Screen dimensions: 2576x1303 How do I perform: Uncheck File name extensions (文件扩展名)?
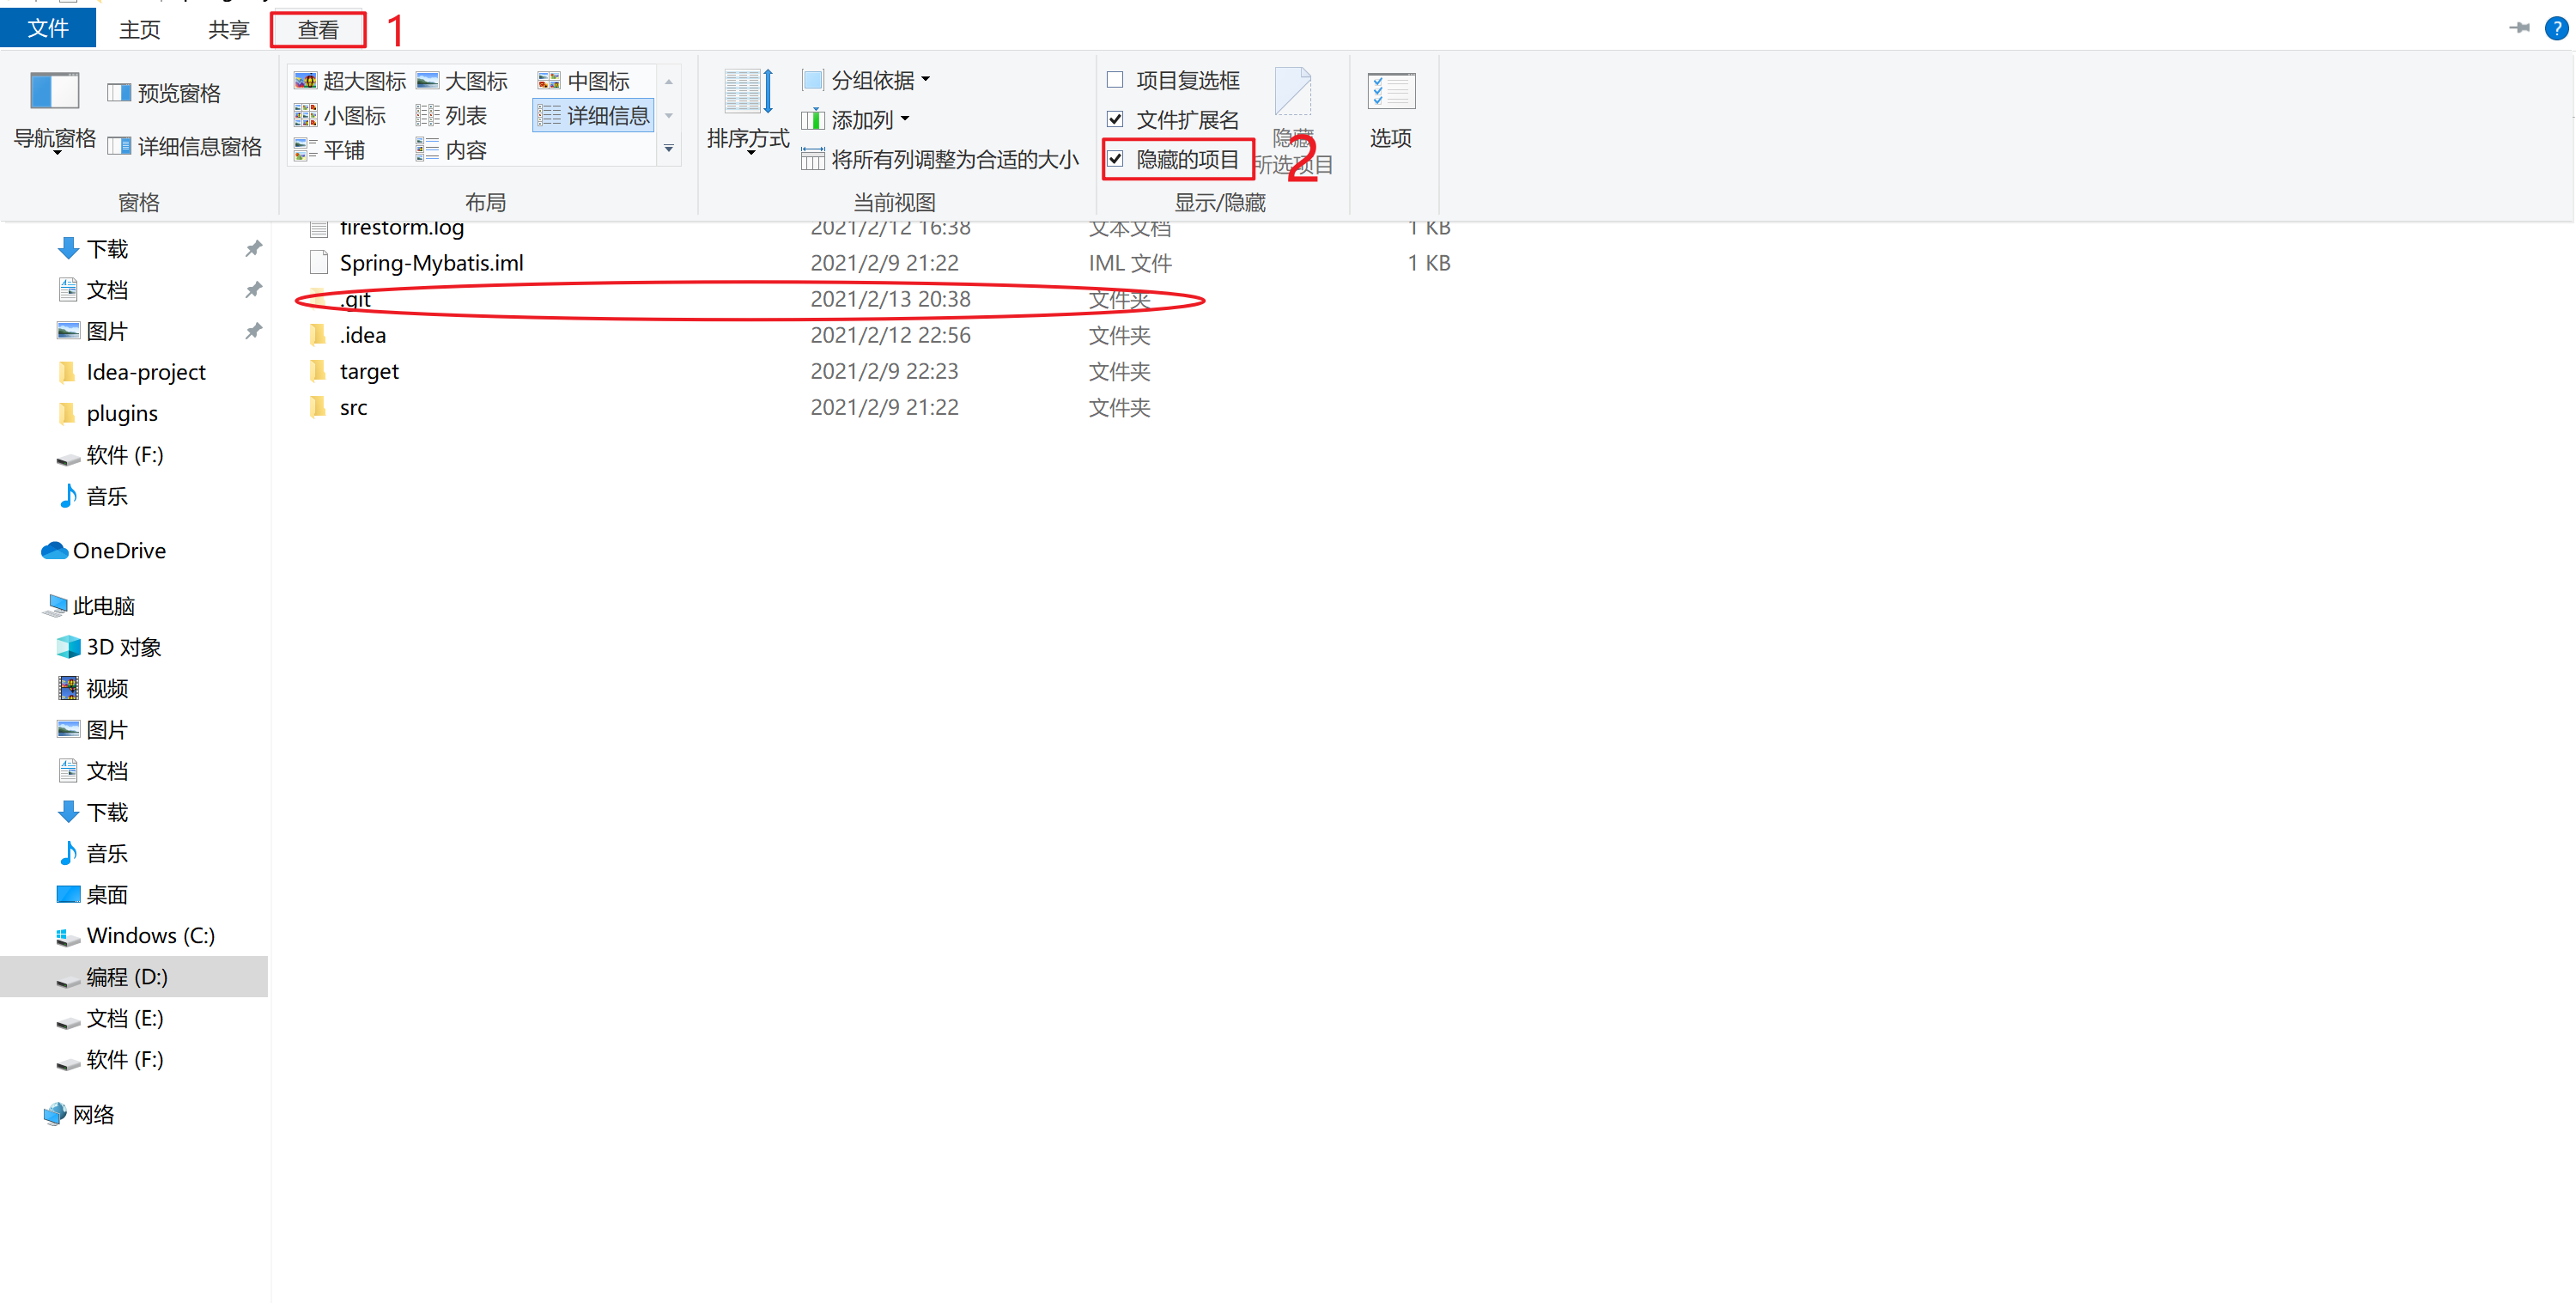point(1115,120)
